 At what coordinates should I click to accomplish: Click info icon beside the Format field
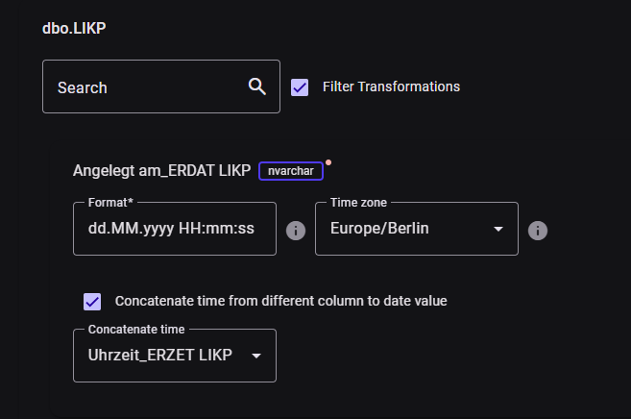coord(296,231)
